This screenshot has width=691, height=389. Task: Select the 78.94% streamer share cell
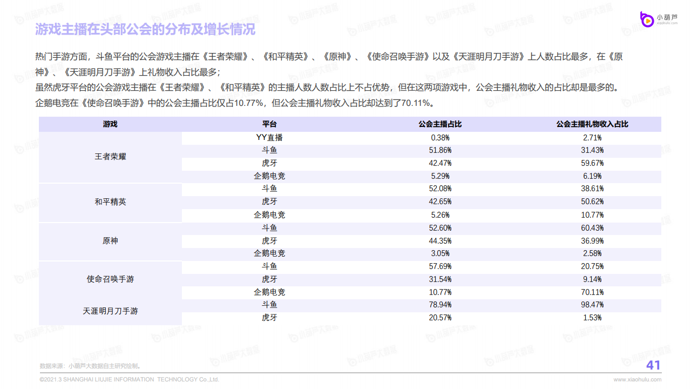(x=440, y=305)
